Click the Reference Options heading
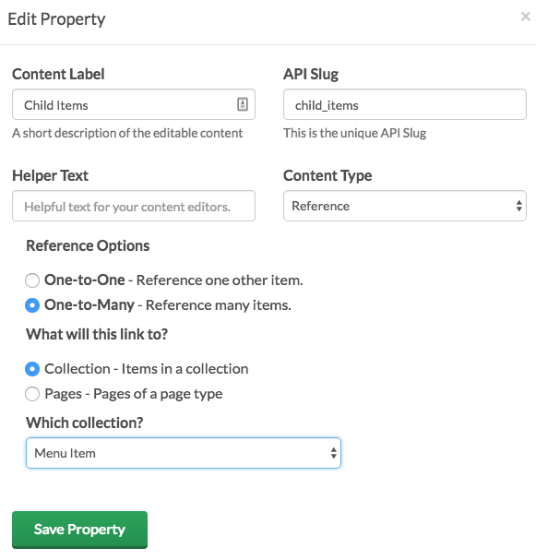536x560 pixels. 88,246
